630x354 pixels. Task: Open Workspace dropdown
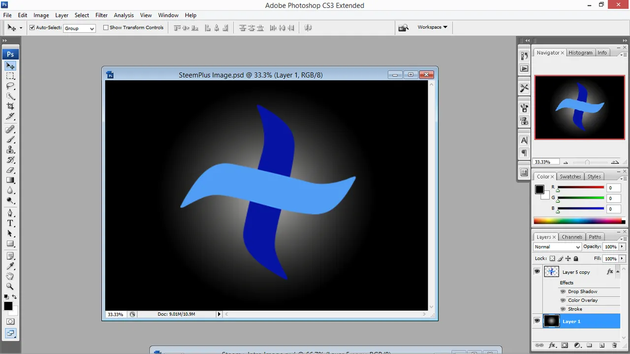pos(432,27)
